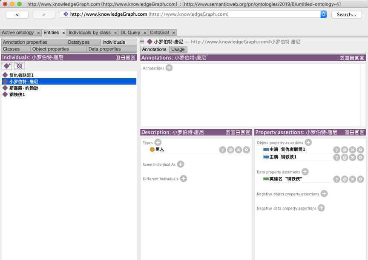This screenshot has width=368, height=260.
Task: Click the 主演 钢铁侠1 assertion text
Action: 283,157
